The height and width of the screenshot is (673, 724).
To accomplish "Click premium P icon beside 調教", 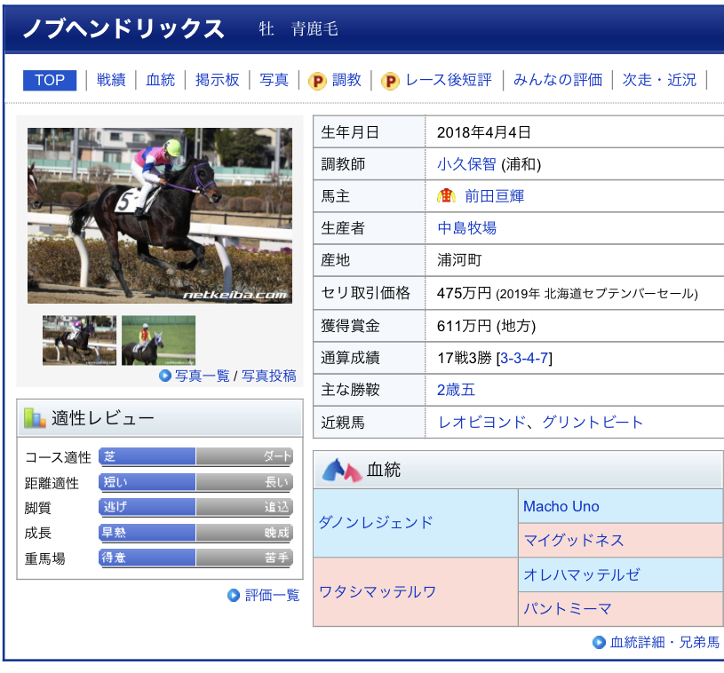I will pyautogui.click(x=317, y=82).
